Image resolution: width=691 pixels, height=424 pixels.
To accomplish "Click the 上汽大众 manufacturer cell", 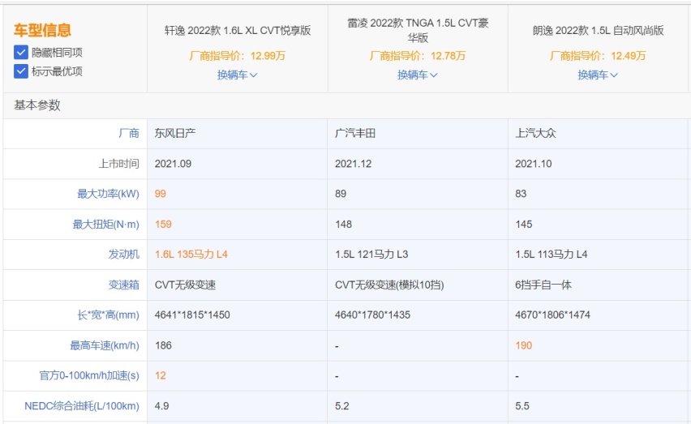I will pyautogui.click(x=535, y=133).
